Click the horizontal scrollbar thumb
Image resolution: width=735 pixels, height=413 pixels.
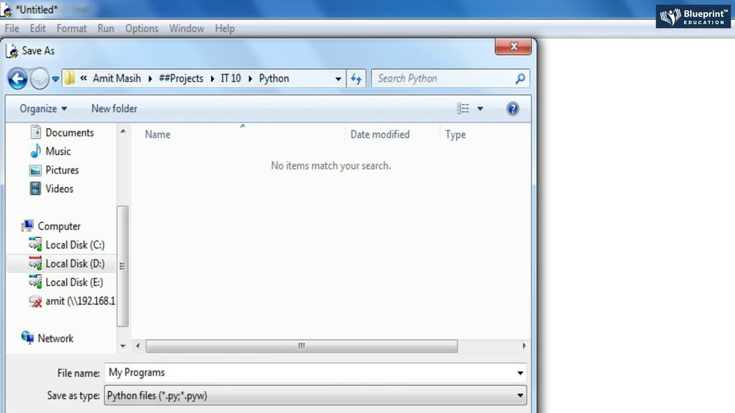tap(301, 346)
